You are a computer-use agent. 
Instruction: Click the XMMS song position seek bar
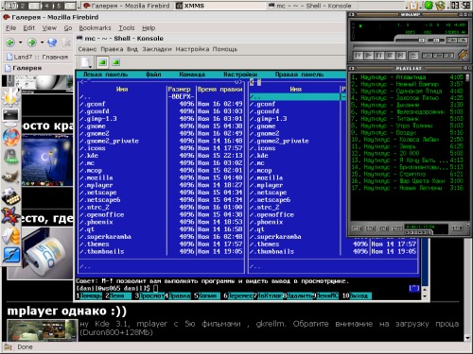point(410,46)
